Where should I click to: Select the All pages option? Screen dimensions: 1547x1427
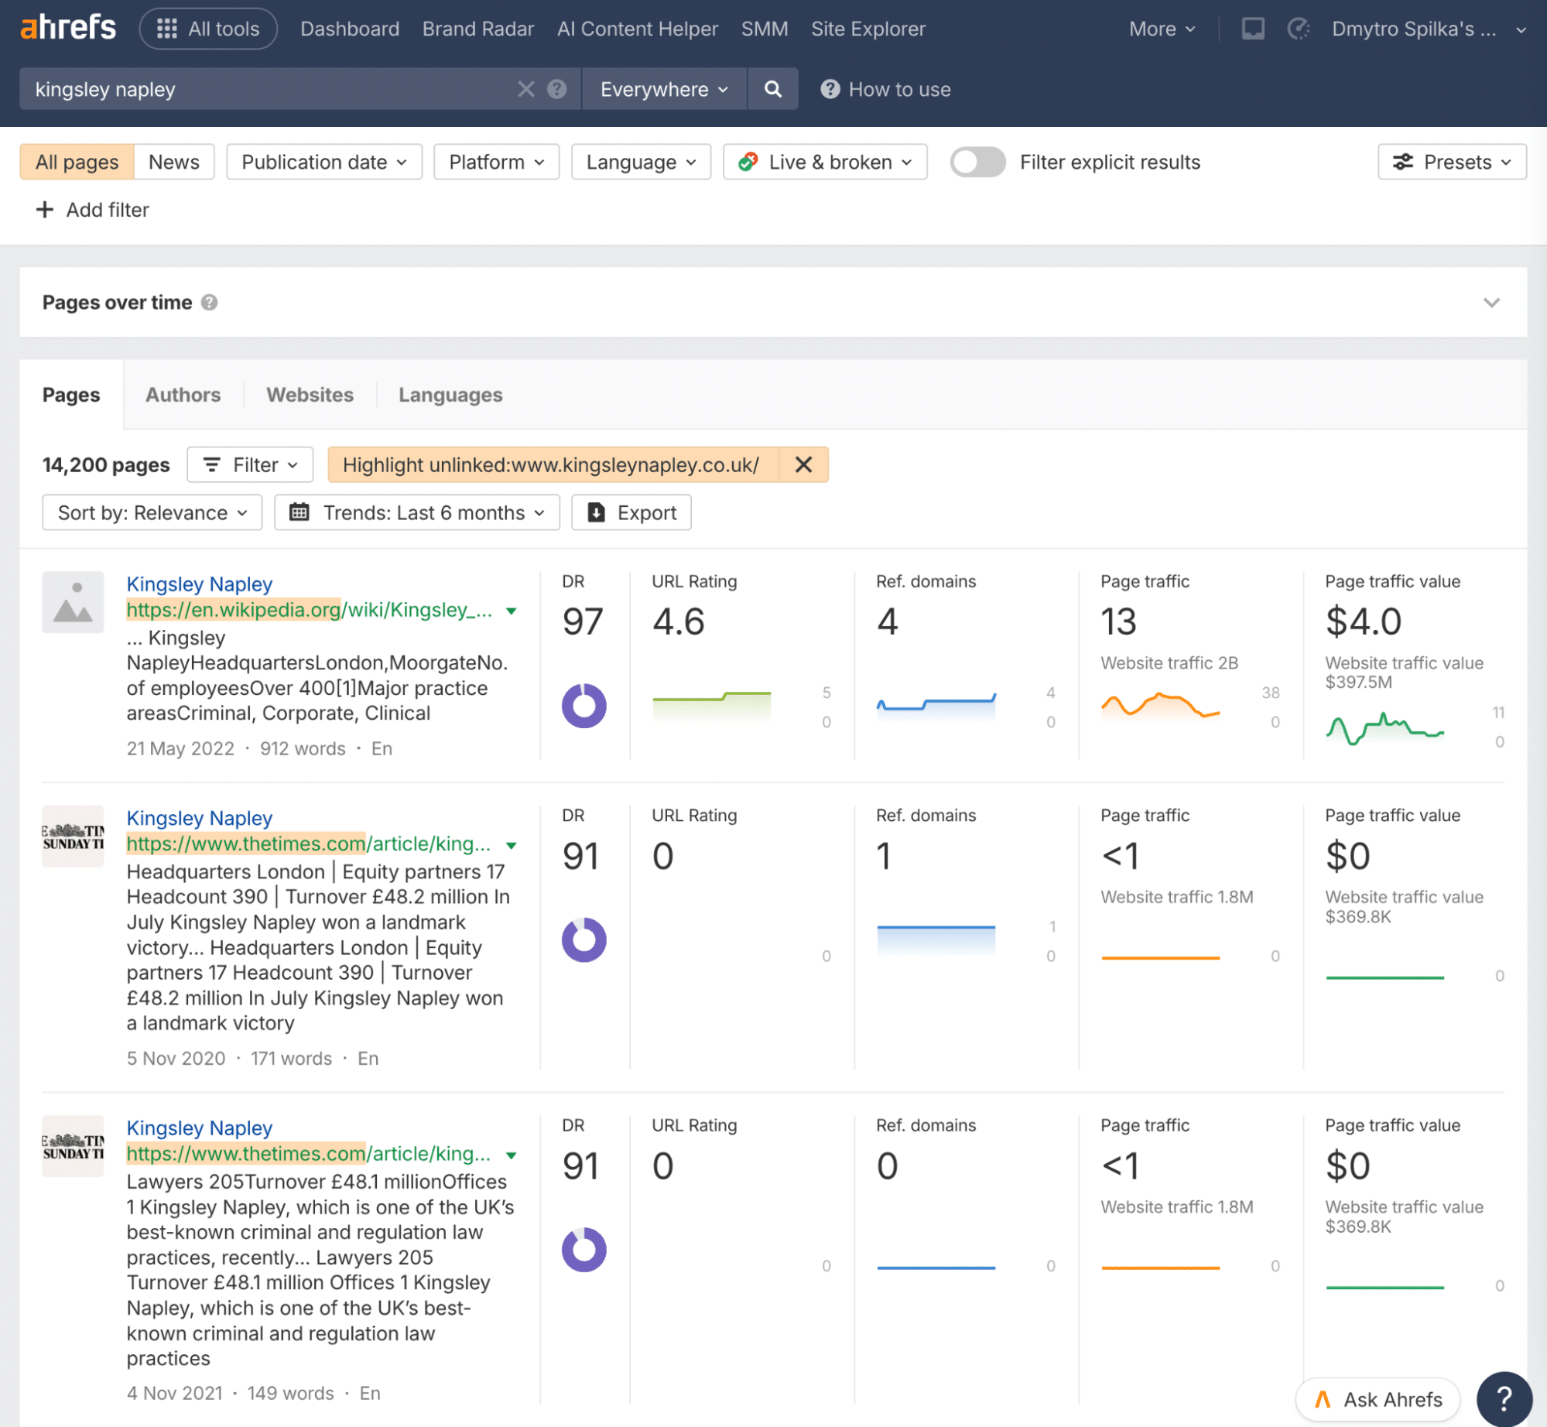pyautogui.click(x=77, y=163)
